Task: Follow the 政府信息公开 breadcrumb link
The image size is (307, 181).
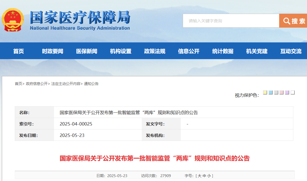Action: [37, 84]
